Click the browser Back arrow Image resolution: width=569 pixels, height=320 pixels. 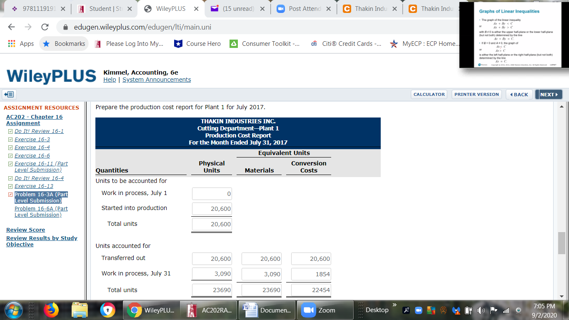12,27
